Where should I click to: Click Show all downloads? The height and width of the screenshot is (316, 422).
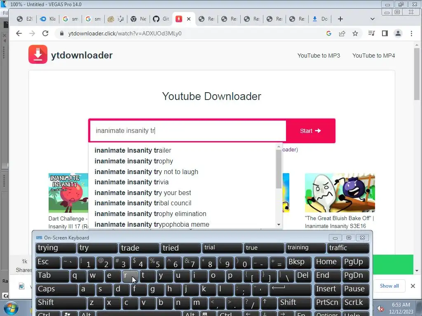(x=389, y=286)
